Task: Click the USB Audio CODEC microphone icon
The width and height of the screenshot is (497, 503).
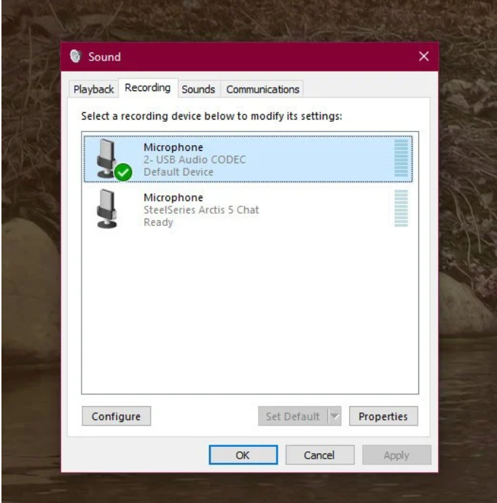Action: click(x=106, y=158)
